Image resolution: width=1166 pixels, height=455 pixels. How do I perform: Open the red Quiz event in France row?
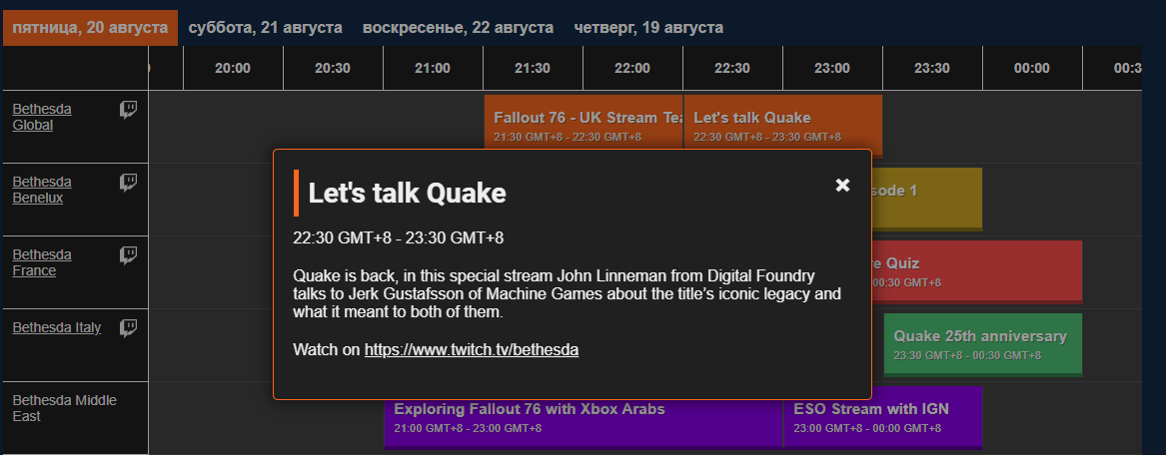click(x=976, y=271)
